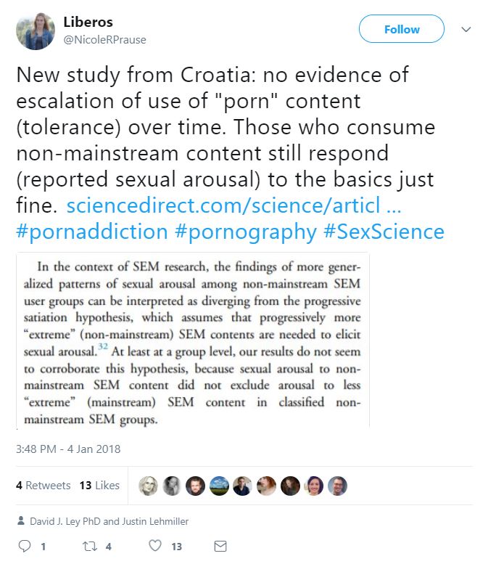Open the sciencedirect.com article link

pyautogui.click(x=233, y=206)
